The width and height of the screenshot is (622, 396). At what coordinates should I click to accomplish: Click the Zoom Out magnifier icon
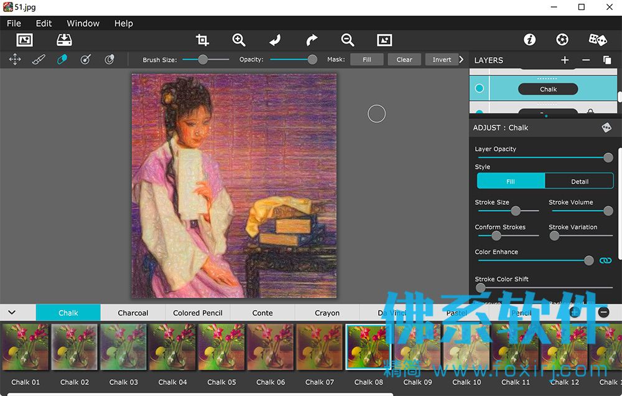(348, 40)
